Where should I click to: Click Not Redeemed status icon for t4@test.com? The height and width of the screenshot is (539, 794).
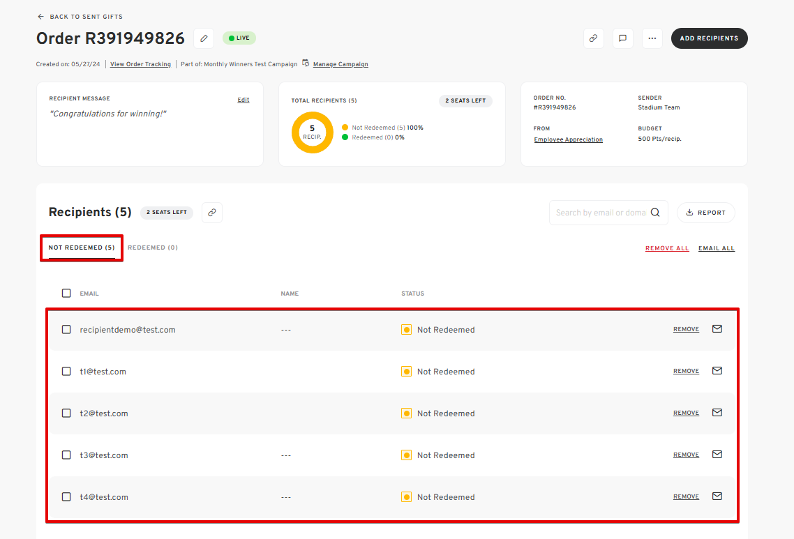point(406,497)
